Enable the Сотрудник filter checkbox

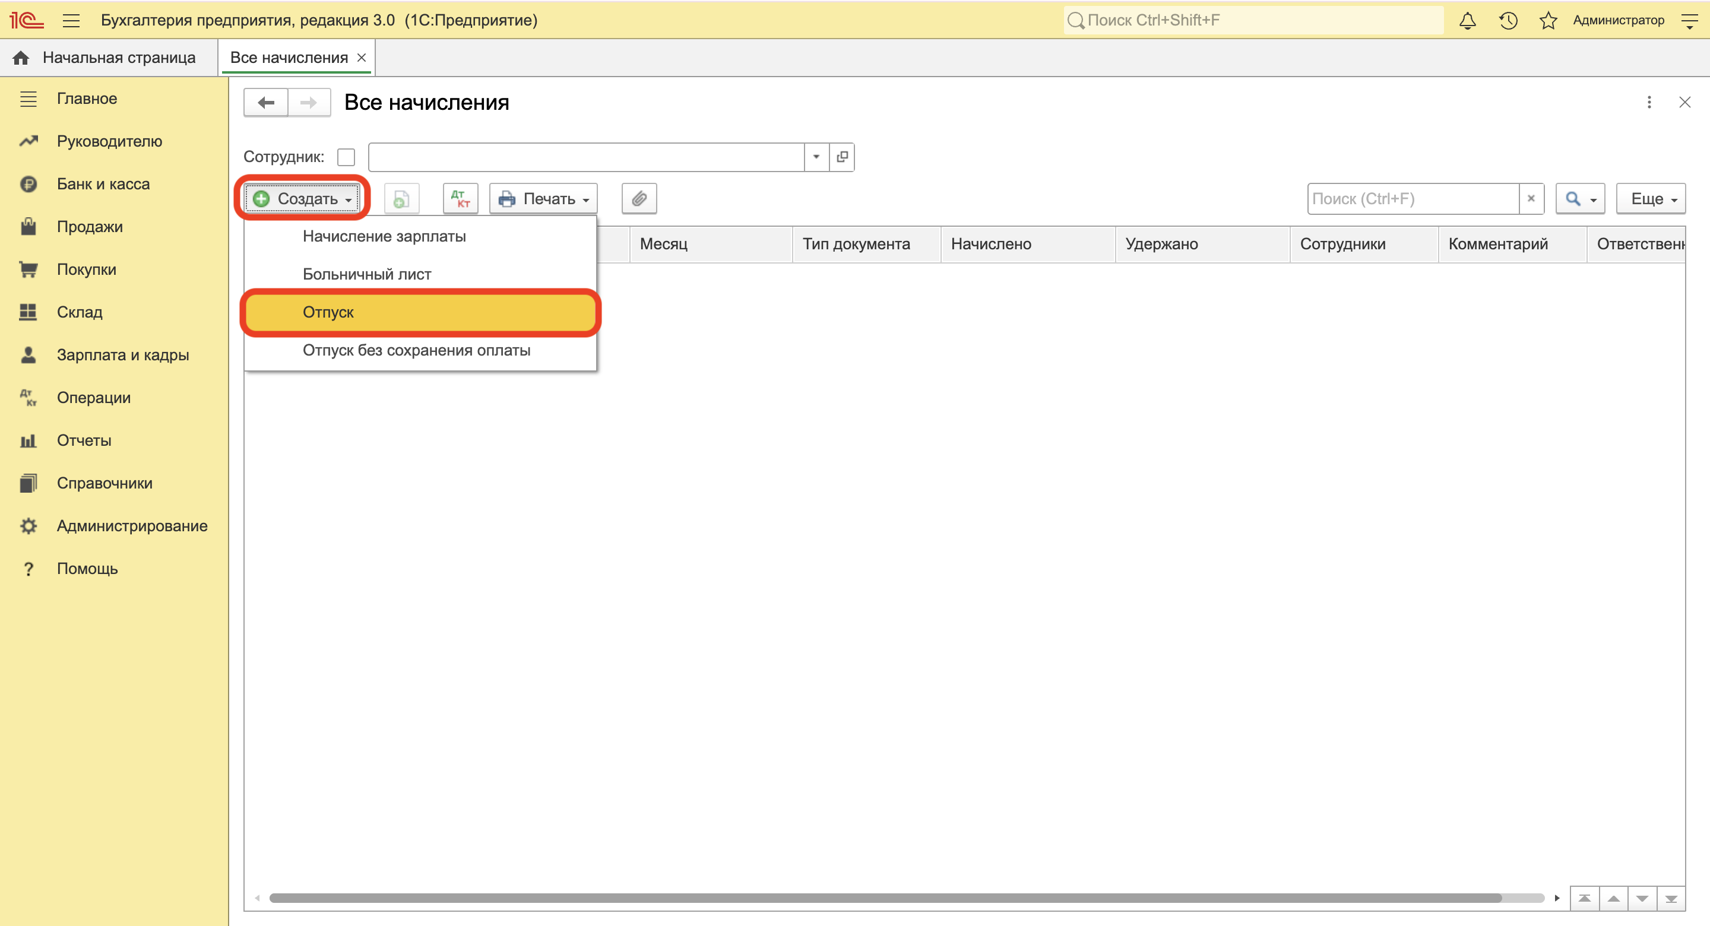[x=346, y=157]
